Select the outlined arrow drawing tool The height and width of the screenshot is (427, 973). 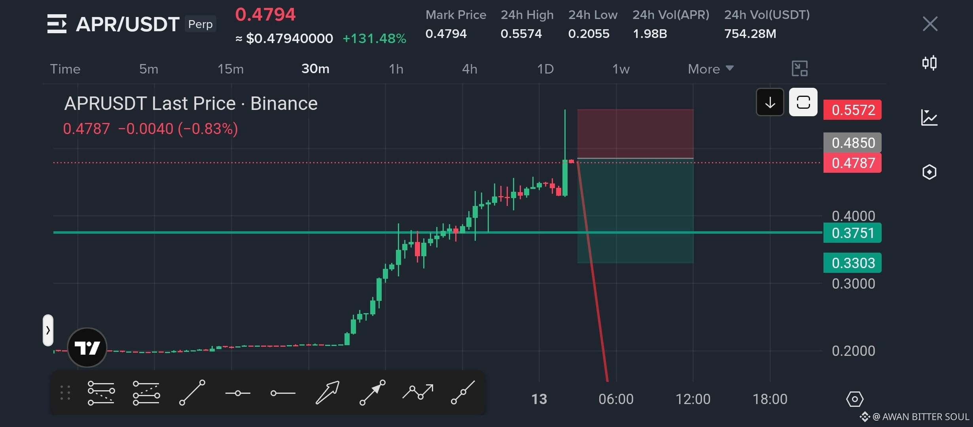click(x=327, y=393)
